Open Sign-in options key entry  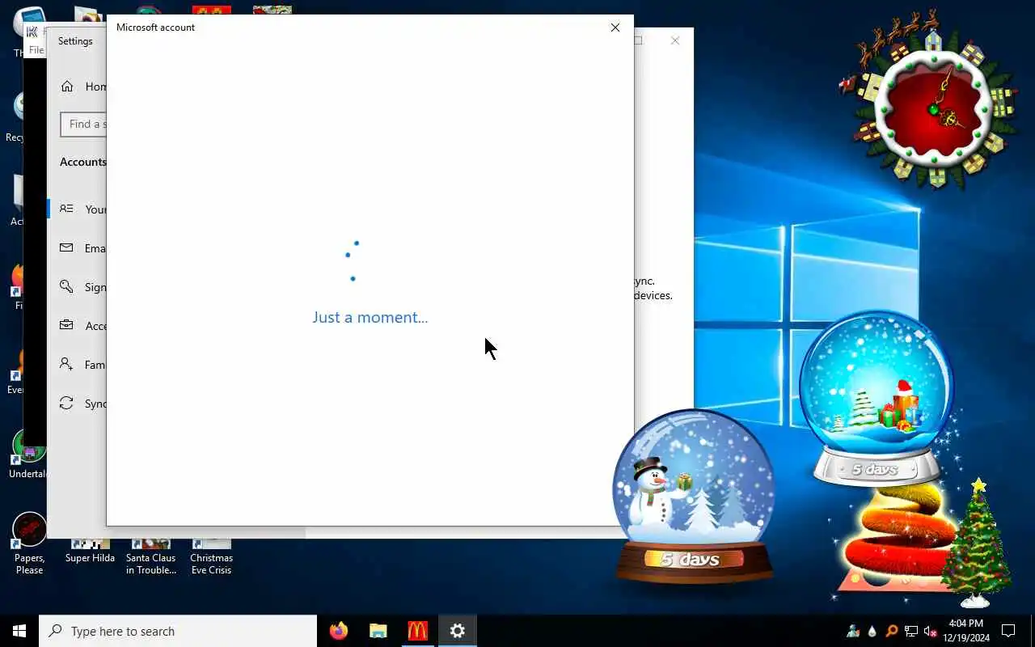pyautogui.click(x=78, y=287)
